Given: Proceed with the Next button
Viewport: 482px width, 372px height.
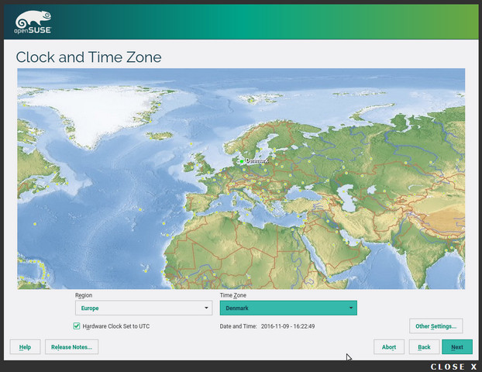Looking at the screenshot, I should (457, 347).
